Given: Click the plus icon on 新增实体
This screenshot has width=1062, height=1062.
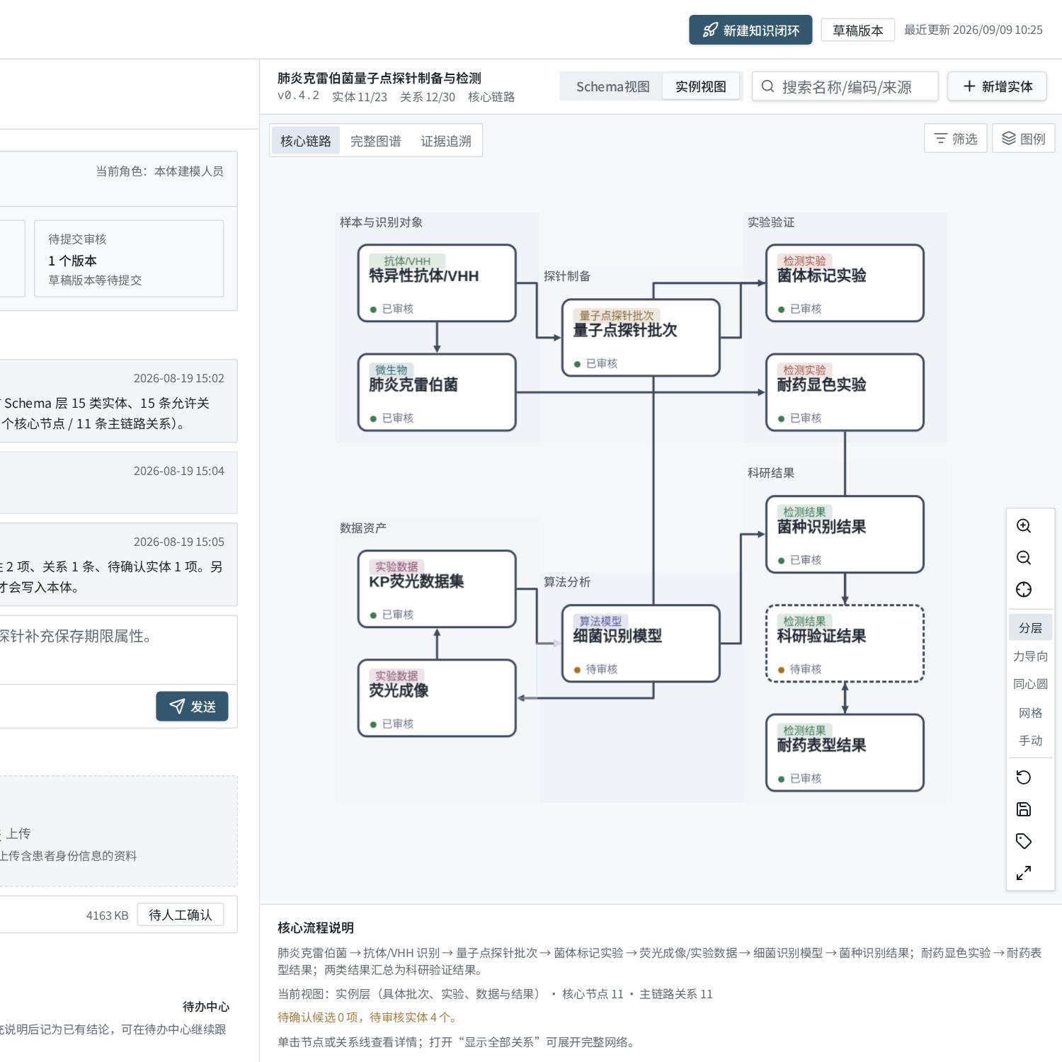Looking at the screenshot, I should point(969,86).
